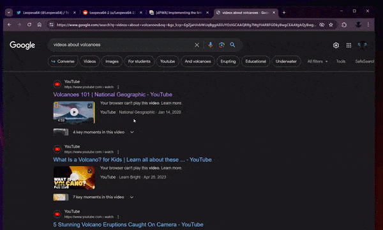Apply the Youtube filter chip
This screenshot has width=383, height=230.
pyautogui.click(x=167, y=61)
